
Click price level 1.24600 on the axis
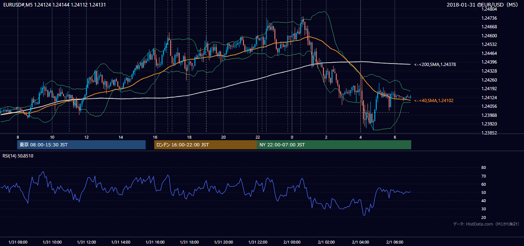click(x=489, y=36)
